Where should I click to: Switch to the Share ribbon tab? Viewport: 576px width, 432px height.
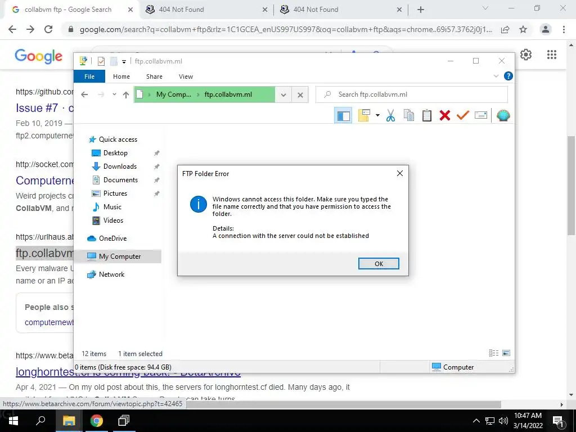coord(154,76)
